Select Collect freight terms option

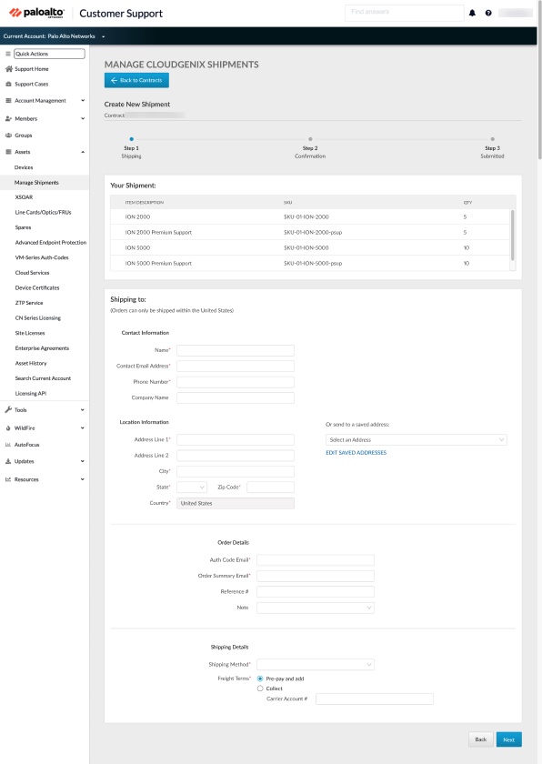tap(260, 689)
